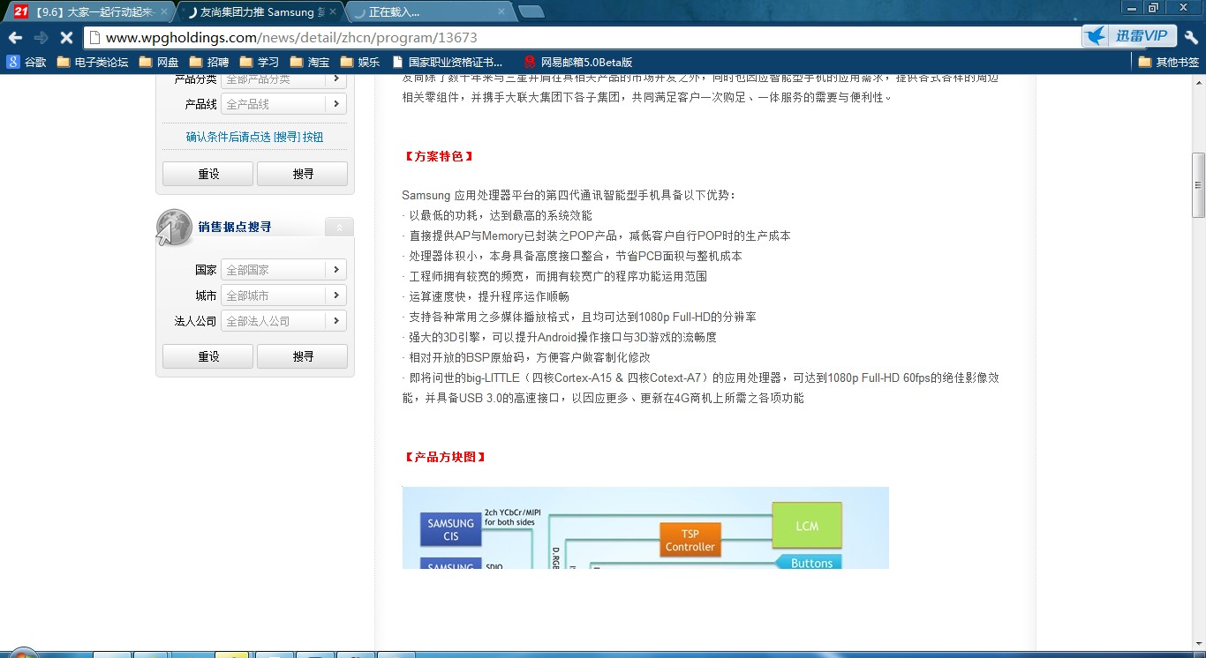The image size is (1206, 658).
Task: Click the 【产品方块图】 heading text
Action: point(445,457)
